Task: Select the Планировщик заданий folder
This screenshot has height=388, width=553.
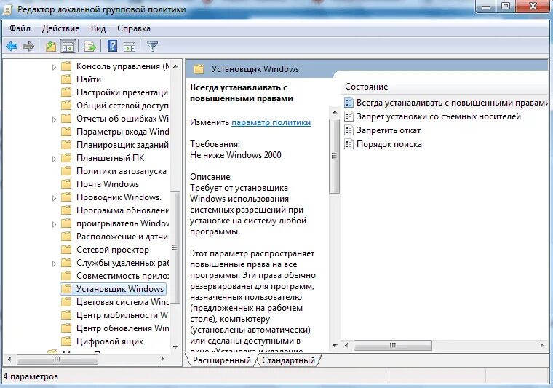Action: [x=122, y=145]
